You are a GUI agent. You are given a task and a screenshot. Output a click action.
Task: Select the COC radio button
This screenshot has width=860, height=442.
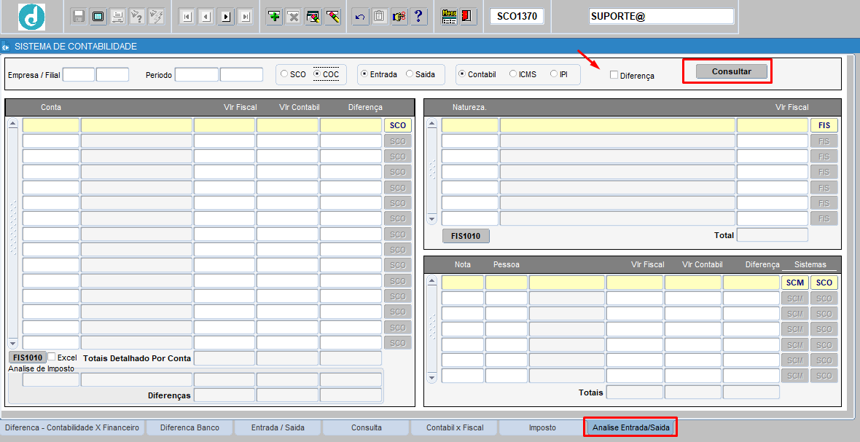[x=316, y=74]
